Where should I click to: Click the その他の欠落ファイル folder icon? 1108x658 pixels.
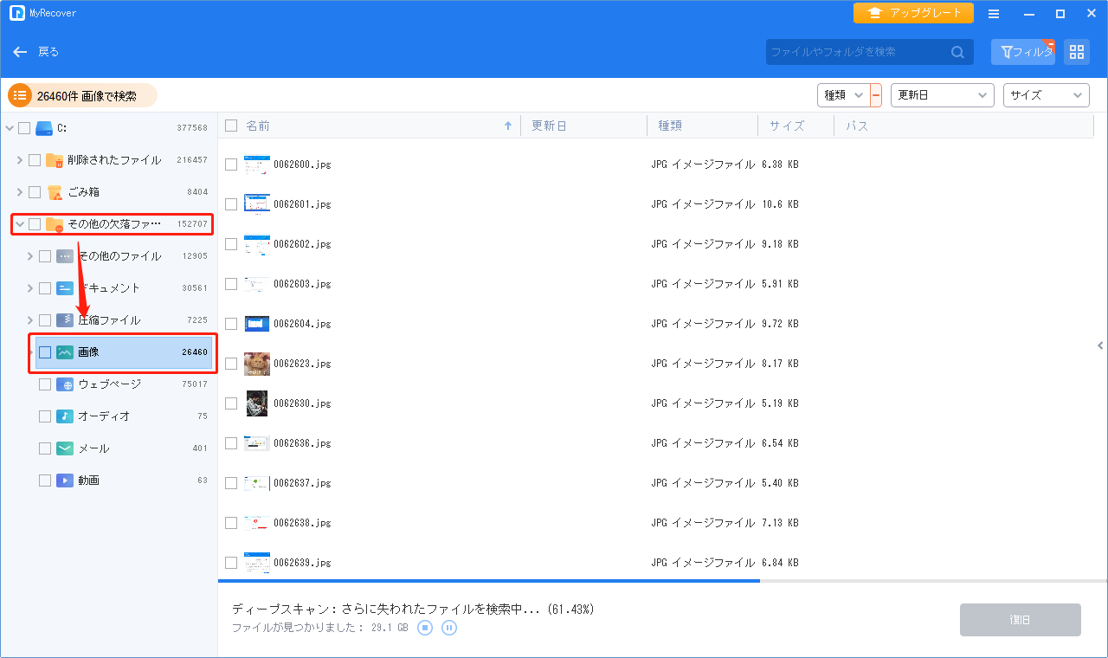[x=55, y=224]
